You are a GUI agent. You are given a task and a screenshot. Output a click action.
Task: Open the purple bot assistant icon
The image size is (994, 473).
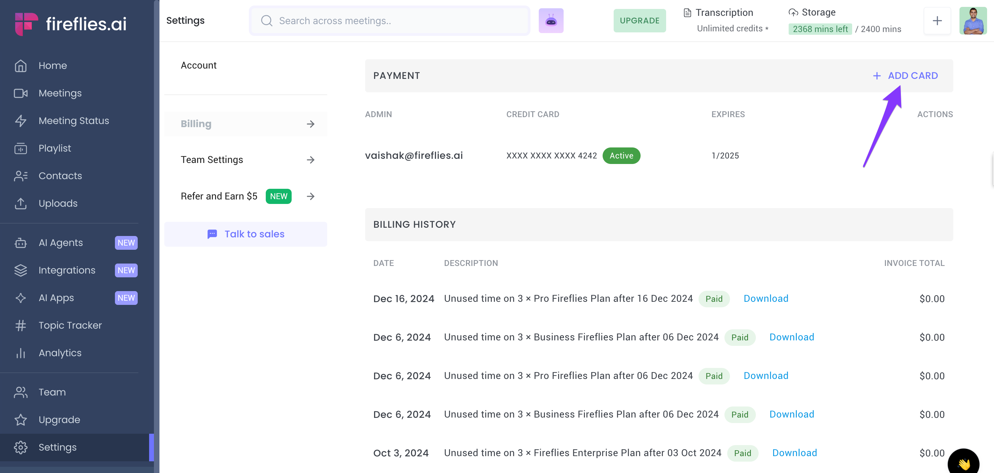550,21
